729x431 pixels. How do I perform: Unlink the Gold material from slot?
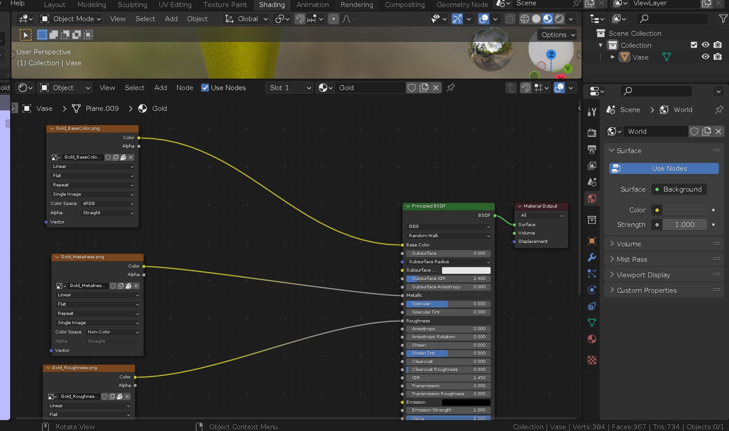pyautogui.click(x=436, y=88)
